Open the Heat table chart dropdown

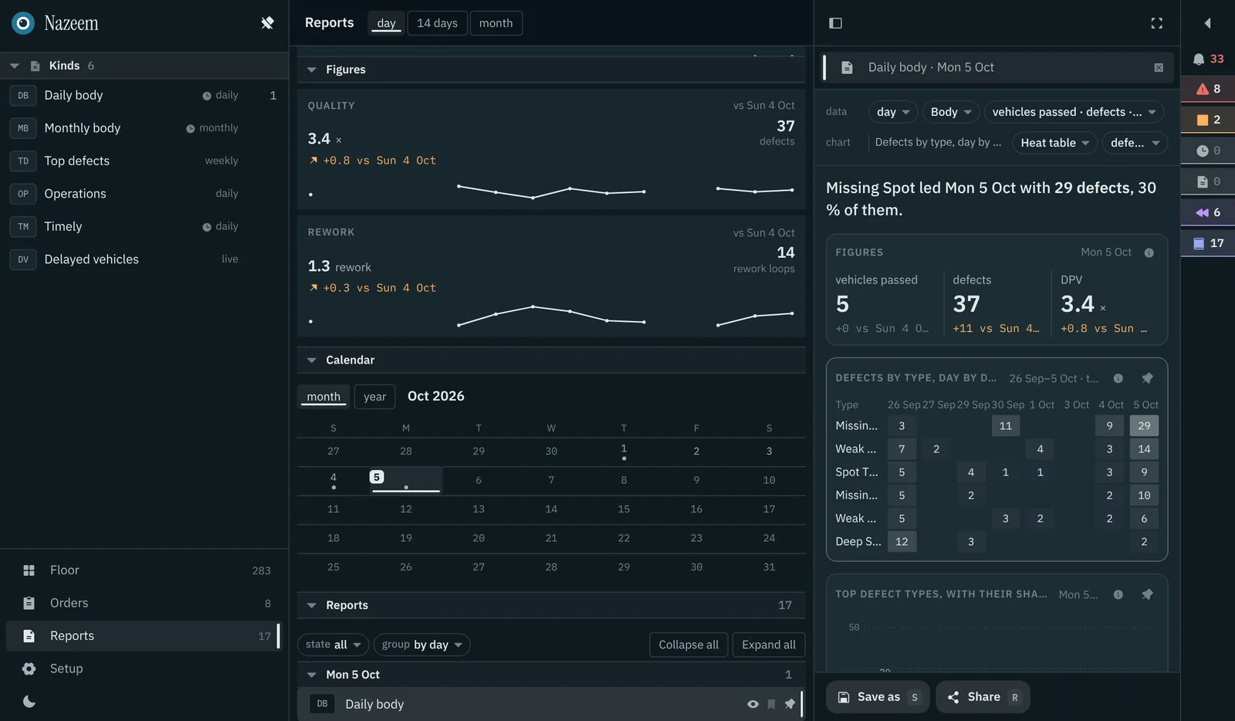[1054, 143]
